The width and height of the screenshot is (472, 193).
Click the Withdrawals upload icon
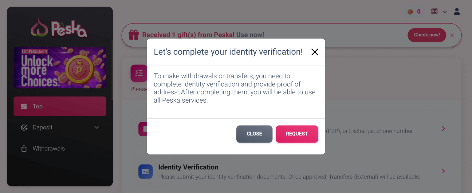pyautogui.click(x=24, y=149)
